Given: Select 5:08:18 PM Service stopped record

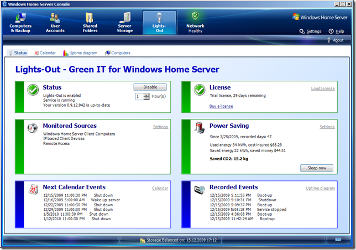Looking at the screenshot, I should point(248,210).
